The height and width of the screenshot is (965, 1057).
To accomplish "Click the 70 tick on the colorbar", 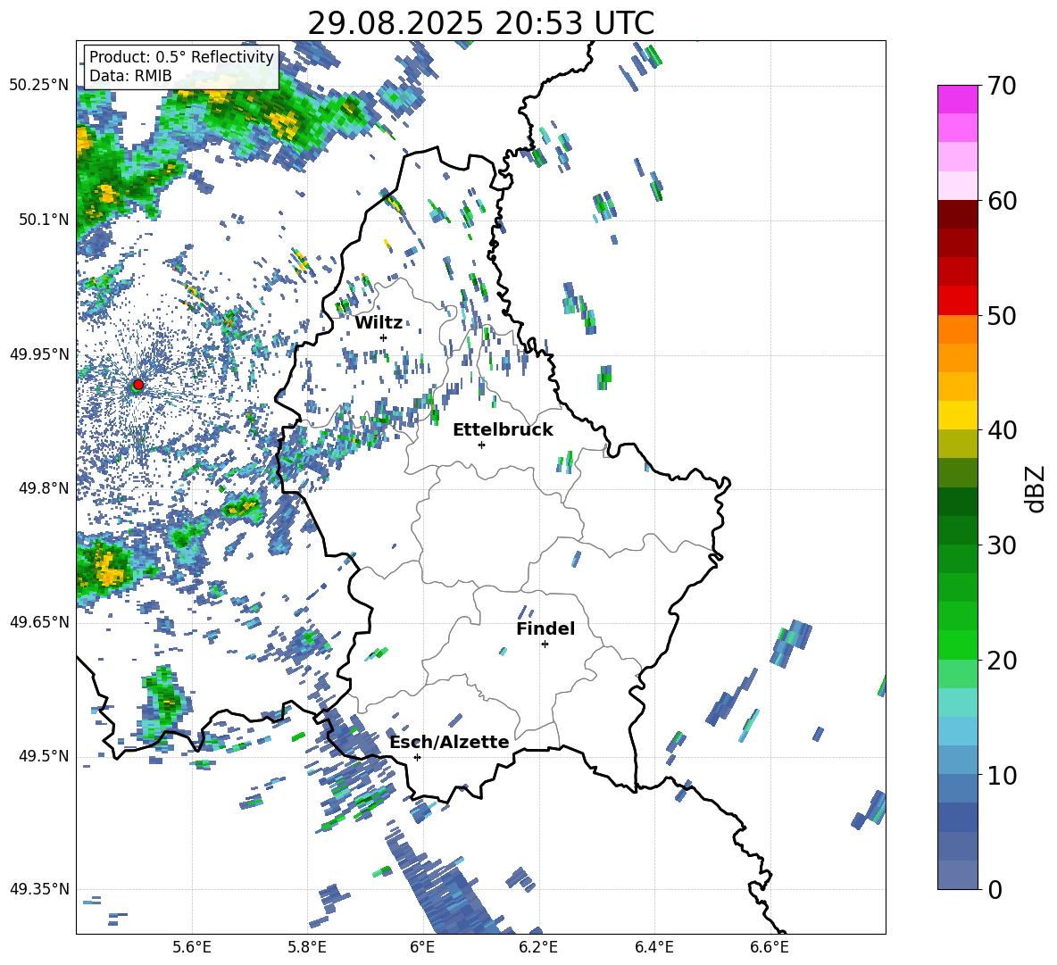I will coord(1002,86).
